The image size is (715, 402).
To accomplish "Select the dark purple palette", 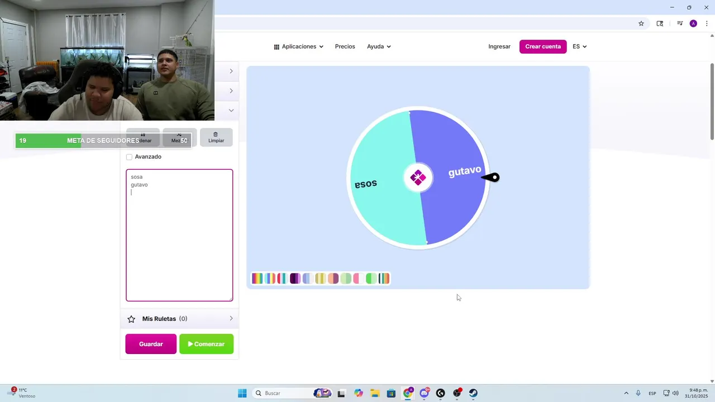I will [295, 278].
